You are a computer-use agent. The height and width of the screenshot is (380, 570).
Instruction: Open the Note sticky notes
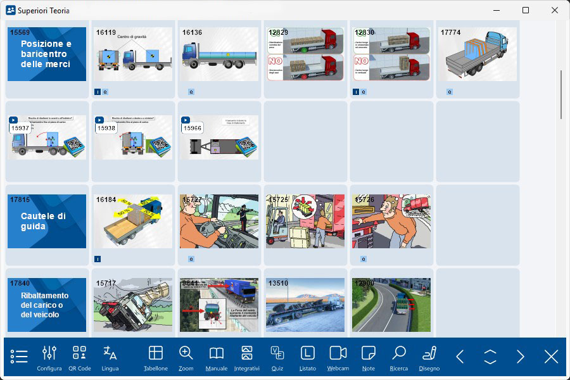369,358
